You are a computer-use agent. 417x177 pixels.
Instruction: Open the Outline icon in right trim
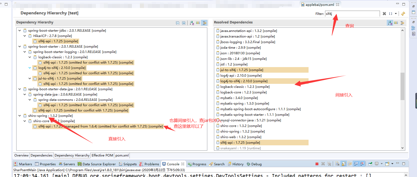(x=413, y=28)
